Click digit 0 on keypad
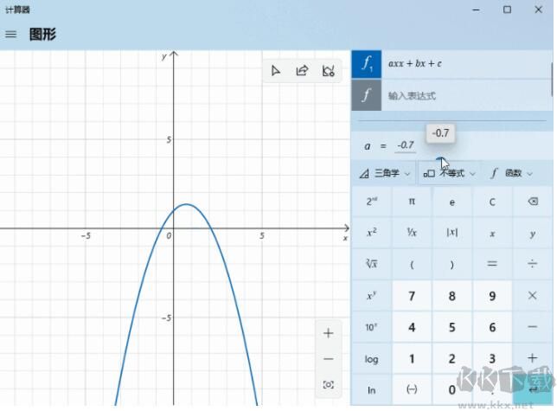 point(451,389)
